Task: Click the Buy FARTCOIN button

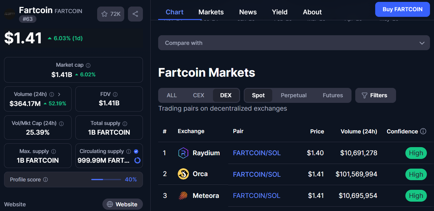Action: tap(402, 9)
